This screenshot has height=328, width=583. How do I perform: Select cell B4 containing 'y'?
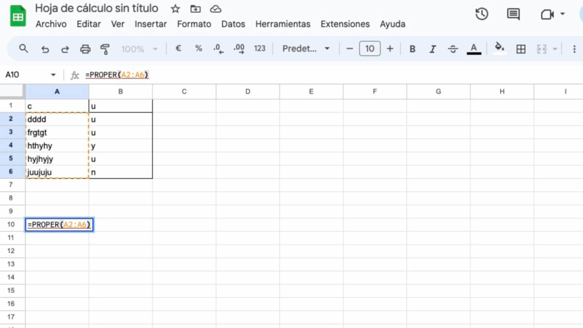[120, 145]
